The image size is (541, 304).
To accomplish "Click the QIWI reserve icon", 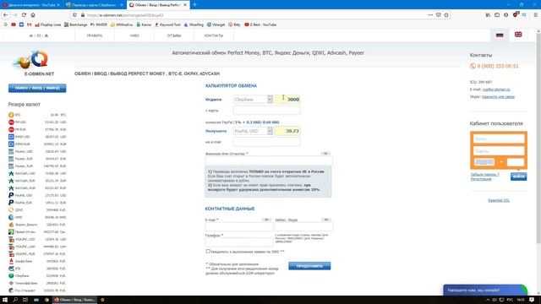I will [x=11, y=210].
